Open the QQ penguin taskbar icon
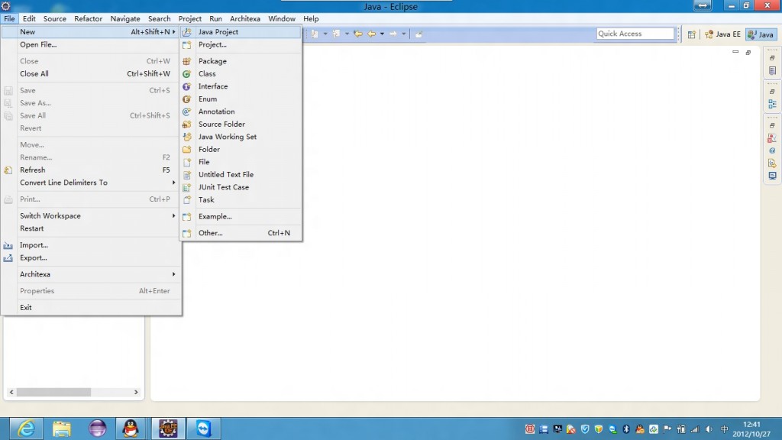The height and width of the screenshot is (440, 782). 131,429
